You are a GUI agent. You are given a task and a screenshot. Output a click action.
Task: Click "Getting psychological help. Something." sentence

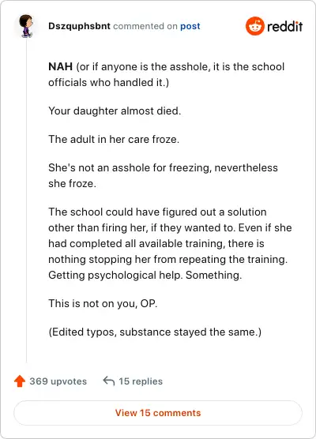145,276
